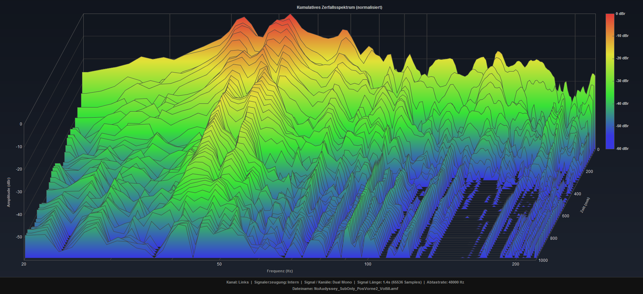Click the red top of the color scale

[610, 16]
